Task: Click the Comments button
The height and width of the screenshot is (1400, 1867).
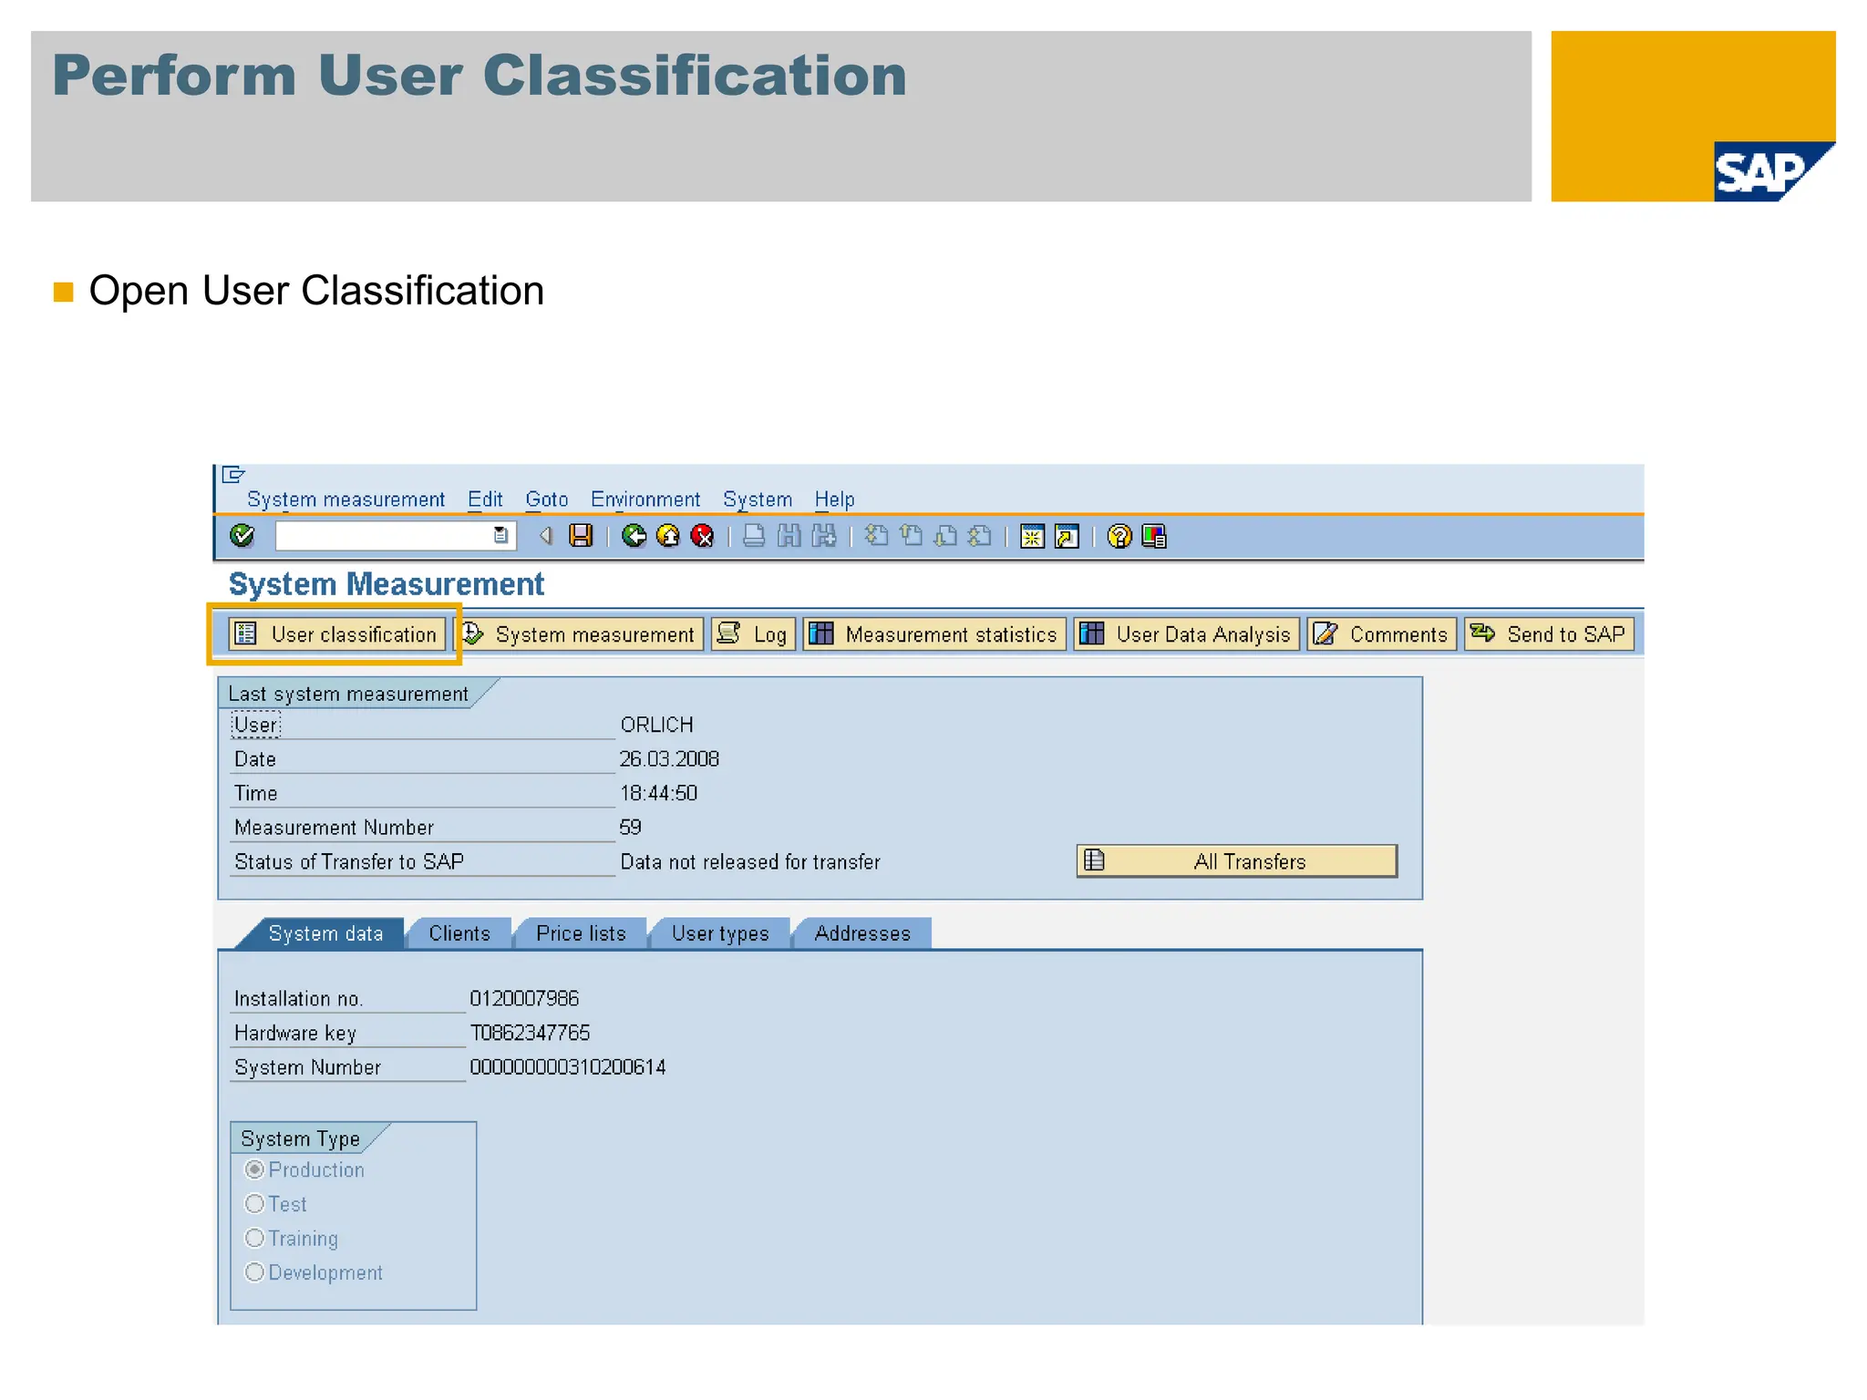Action: [x=1381, y=634]
